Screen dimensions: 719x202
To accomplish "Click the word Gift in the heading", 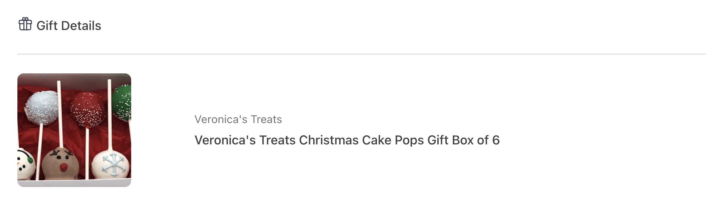I will click(x=47, y=26).
